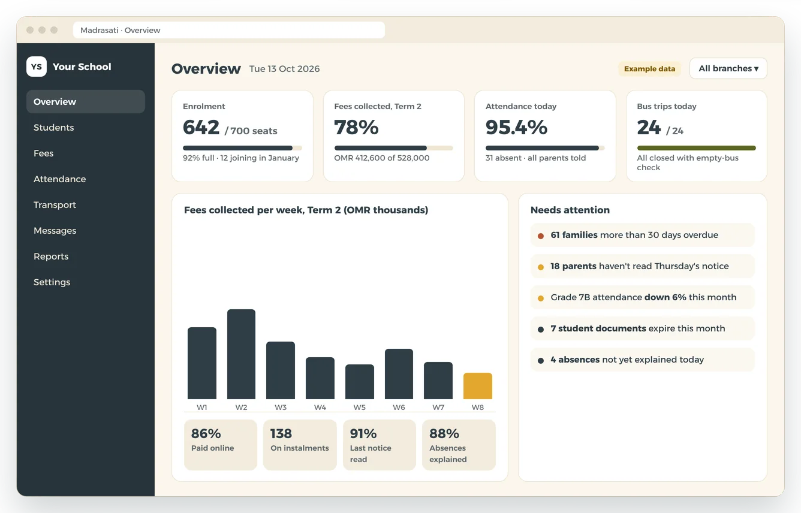Image resolution: width=801 pixels, height=513 pixels.
Task: Open 18 parents haven't read notice alert
Action: pyautogui.click(x=642, y=266)
